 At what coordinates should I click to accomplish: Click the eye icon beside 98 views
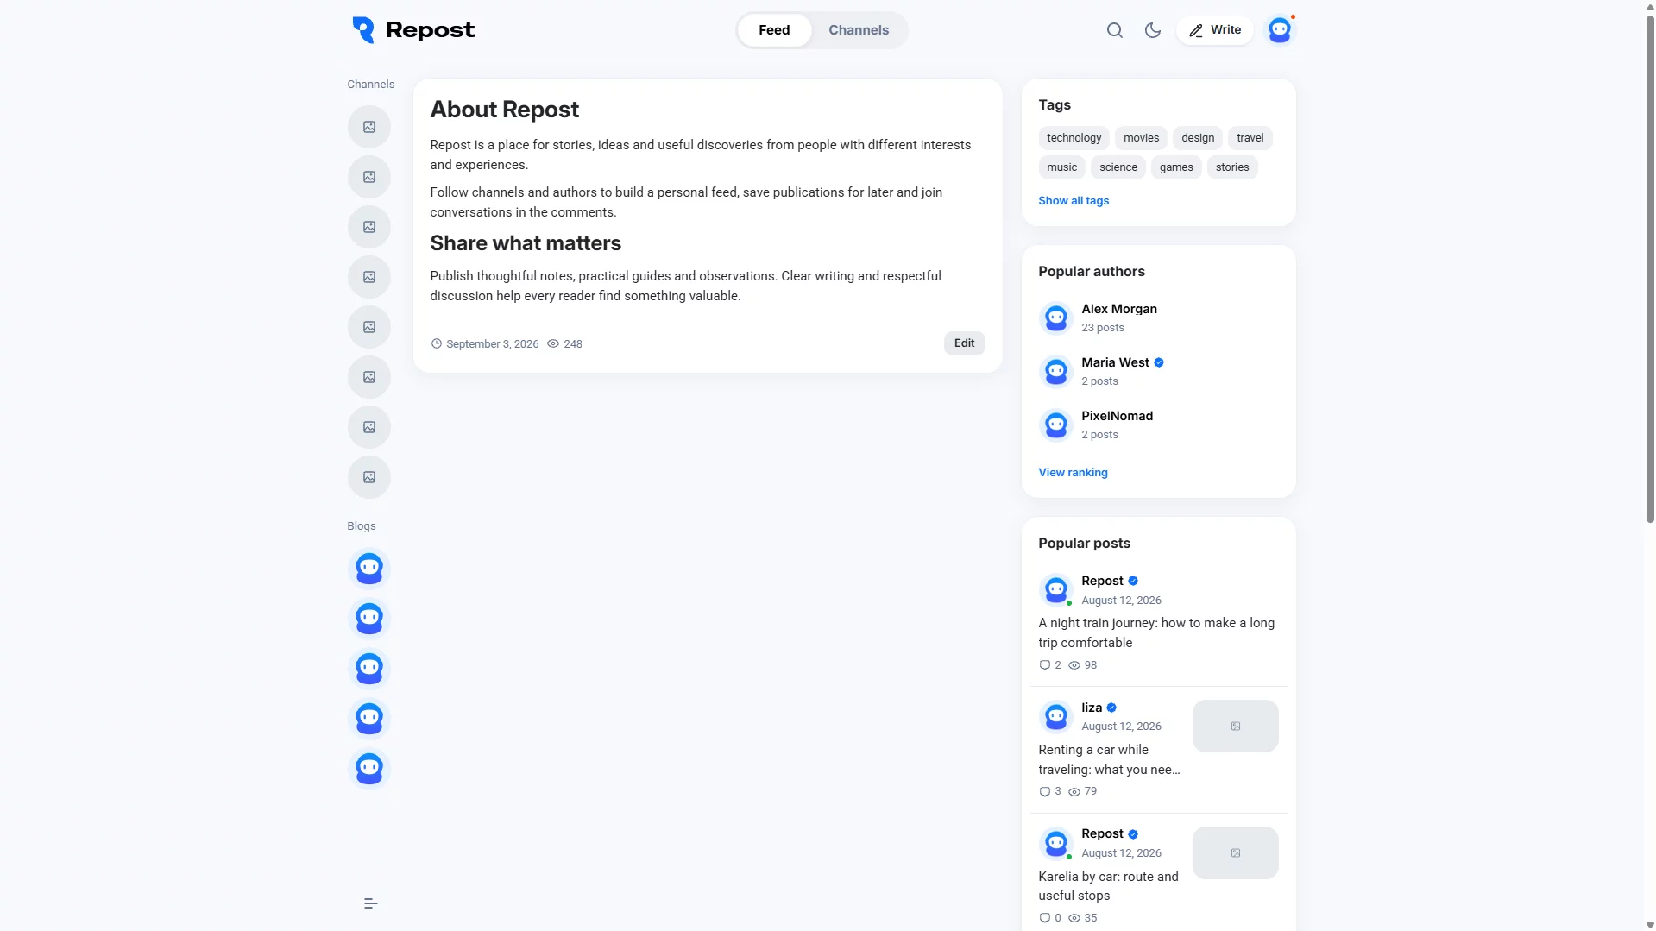pyautogui.click(x=1074, y=665)
